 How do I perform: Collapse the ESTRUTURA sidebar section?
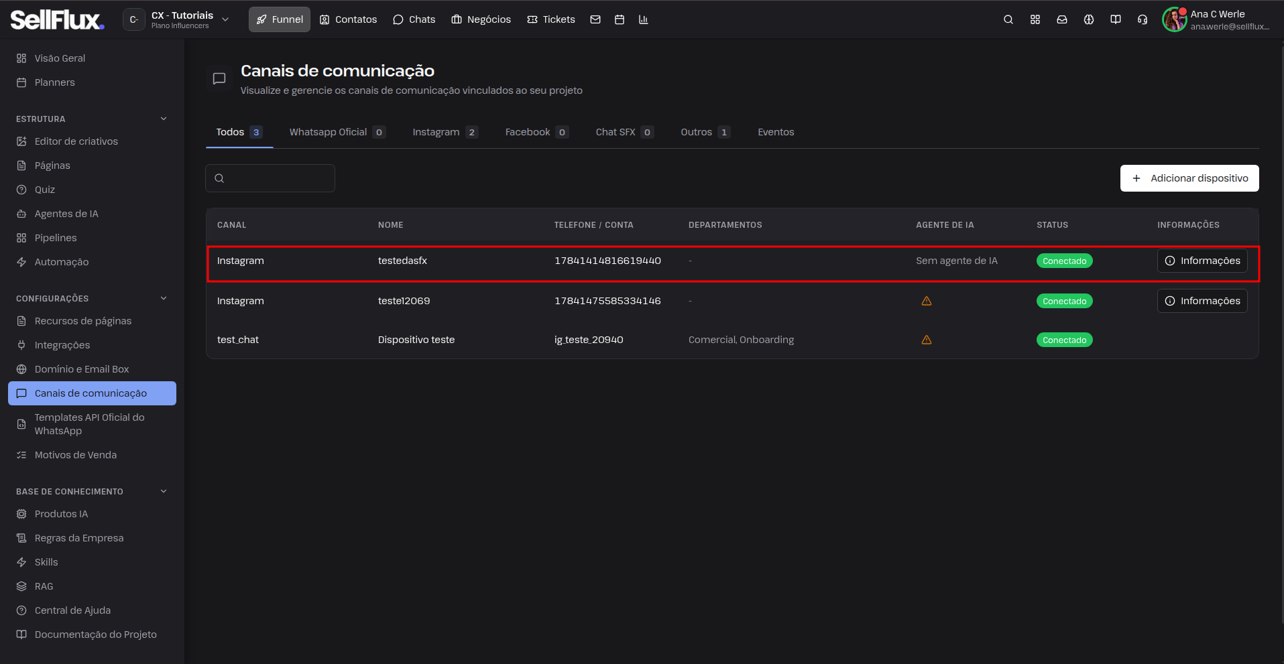click(164, 119)
